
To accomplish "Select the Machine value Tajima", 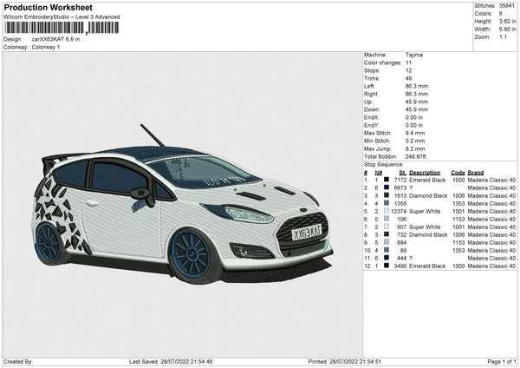I will (x=414, y=55).
